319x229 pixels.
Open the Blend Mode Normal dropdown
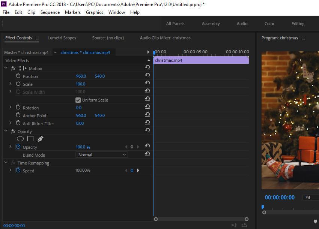point(102,155)
